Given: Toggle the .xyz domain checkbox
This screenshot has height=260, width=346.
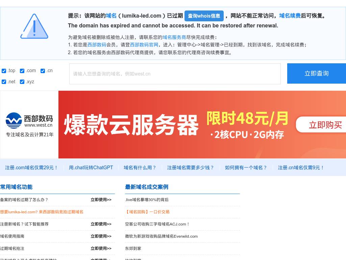Looking at the screenshot, I should pyautogui.click(x=22, y=82).
